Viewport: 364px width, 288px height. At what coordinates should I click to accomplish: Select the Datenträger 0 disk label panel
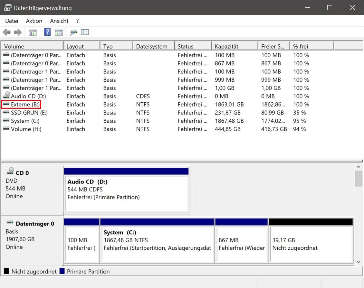32,240
